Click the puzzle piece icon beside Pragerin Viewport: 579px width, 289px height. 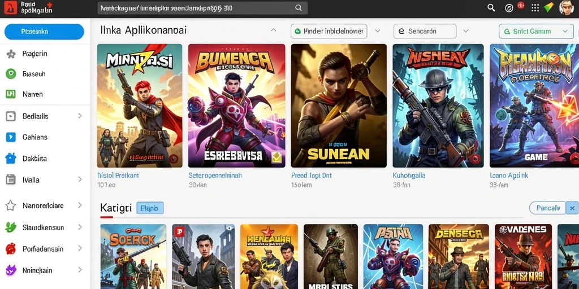click(x=11, y=54)
